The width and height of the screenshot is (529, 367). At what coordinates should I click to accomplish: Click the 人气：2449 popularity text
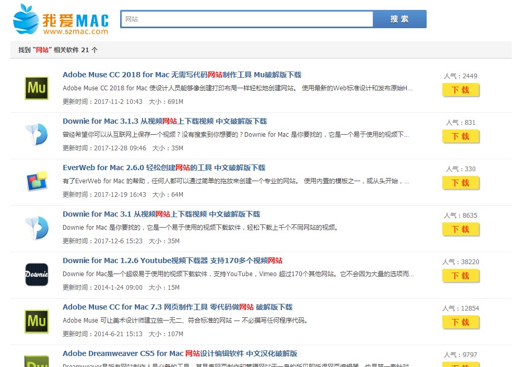(x=461, y=76)
